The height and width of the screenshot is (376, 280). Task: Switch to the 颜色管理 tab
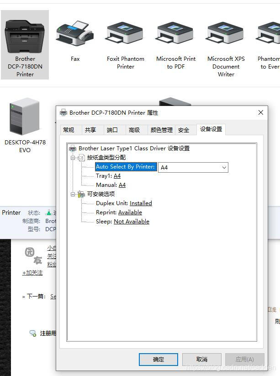click(x=162, y=130)
